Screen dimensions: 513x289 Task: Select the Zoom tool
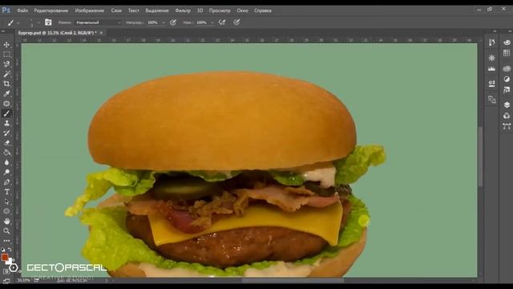[6, 231]
